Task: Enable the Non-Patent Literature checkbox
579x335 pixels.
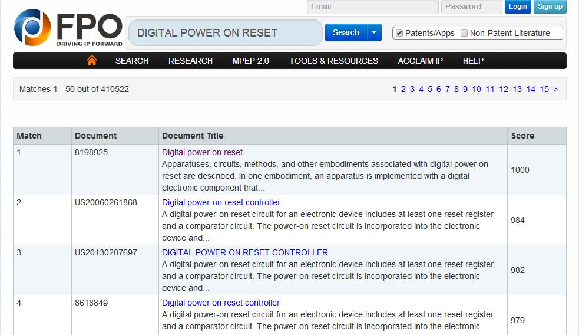Action: click(464, 34)
